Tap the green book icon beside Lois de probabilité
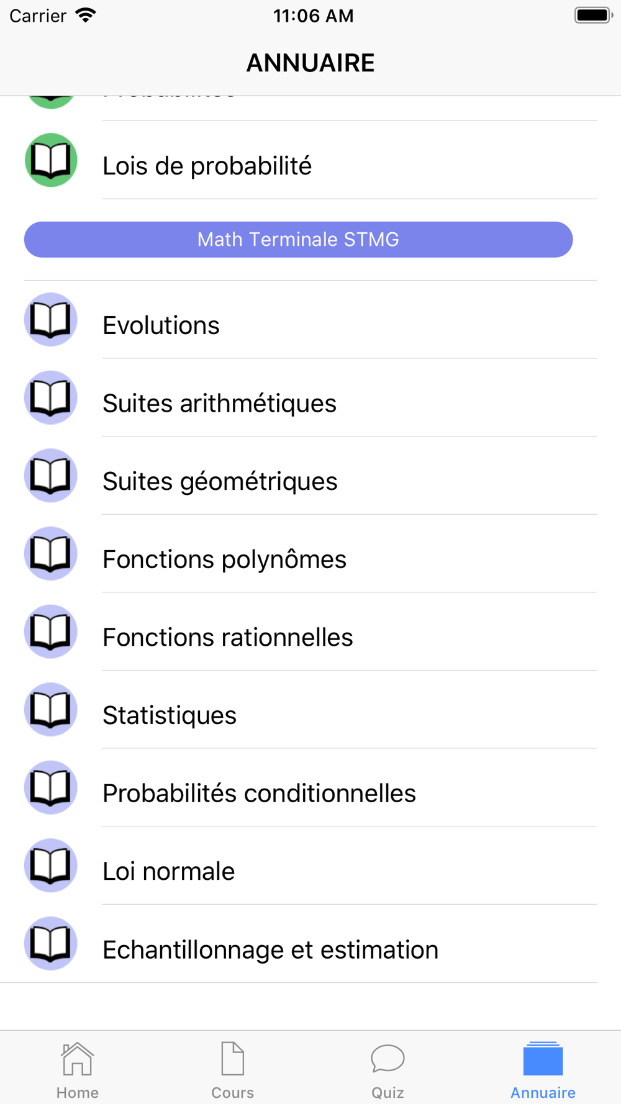621x1104 pixels. pyautogui.click(x=51, y=160)
